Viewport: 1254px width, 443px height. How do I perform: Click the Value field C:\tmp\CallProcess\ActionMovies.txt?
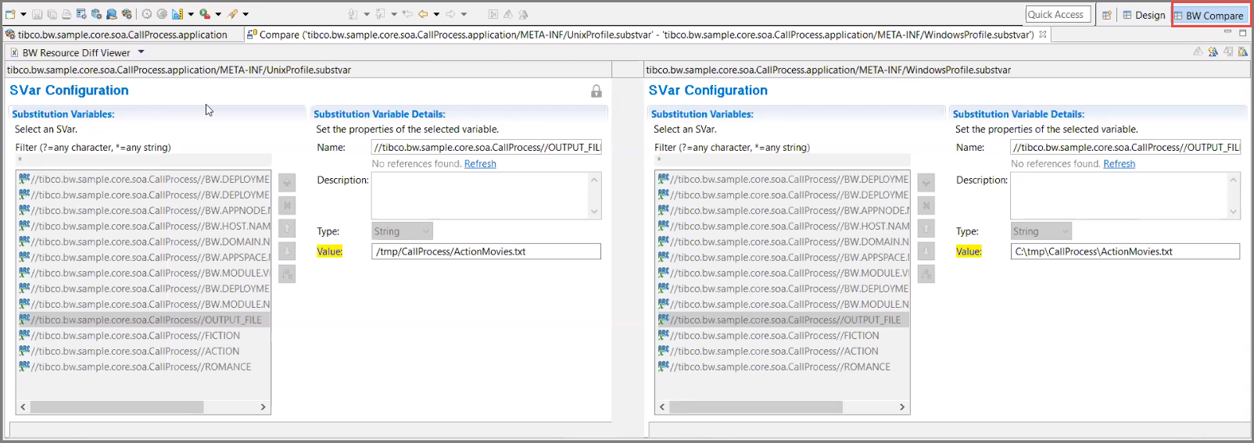pyautogui.click(x=1125, y=252)
